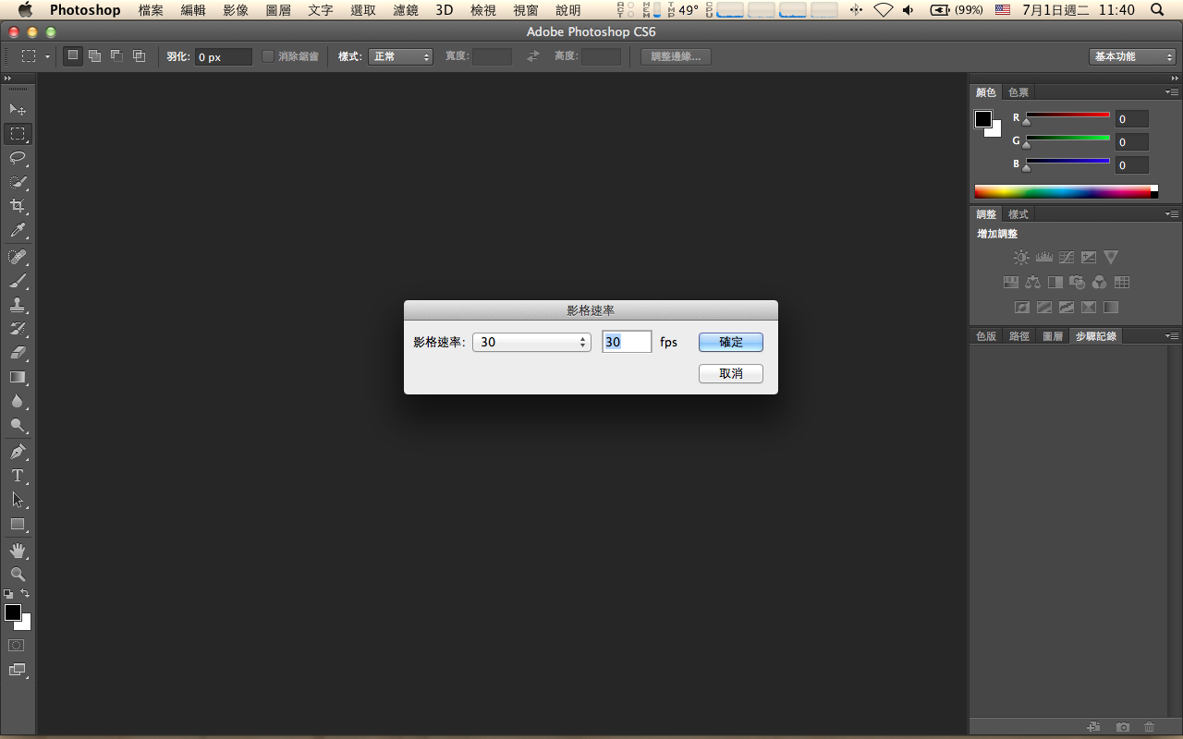The width and height of the screenshot is (1183, 739).
Task: Click the R red color slider
Action: tap(1067, 117)
